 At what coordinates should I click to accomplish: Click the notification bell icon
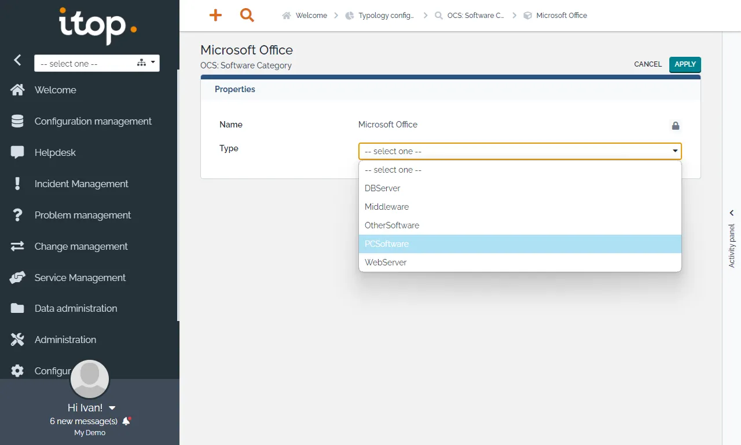pyautogui.click(x=127, y=421)
